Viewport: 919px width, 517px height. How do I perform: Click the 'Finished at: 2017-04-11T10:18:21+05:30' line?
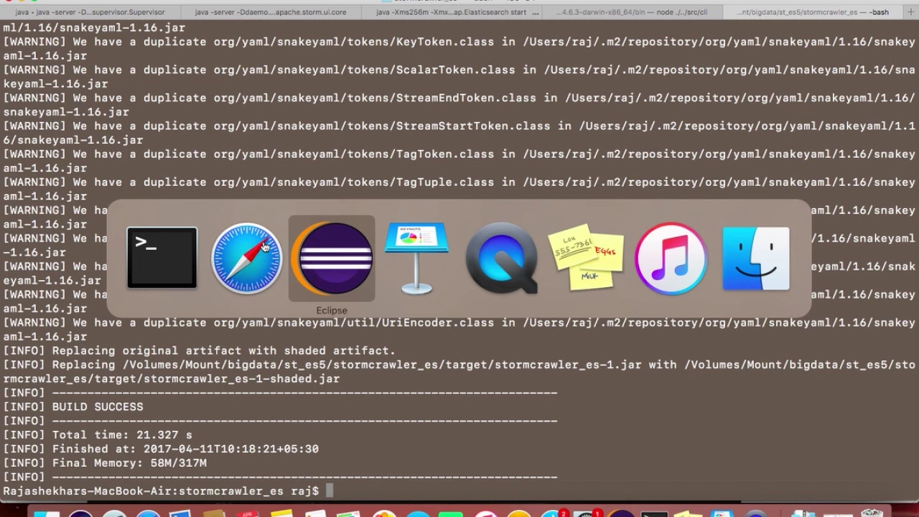161,449
